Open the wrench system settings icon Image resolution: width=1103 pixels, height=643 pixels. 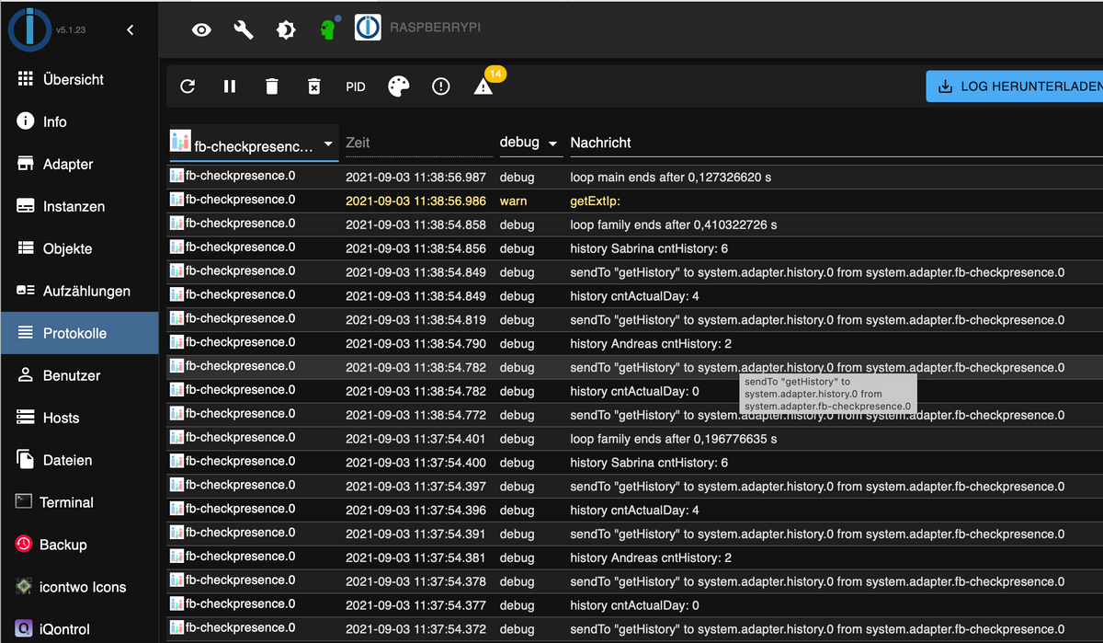point(244,30)
